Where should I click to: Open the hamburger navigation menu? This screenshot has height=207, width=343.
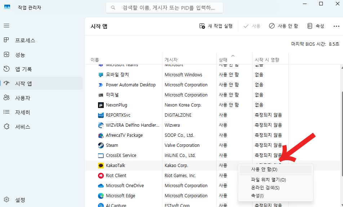pos(6,26)
